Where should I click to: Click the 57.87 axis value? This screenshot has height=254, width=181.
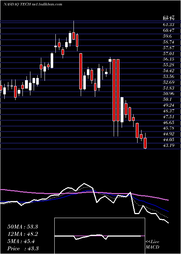click(x=169, y=48)
